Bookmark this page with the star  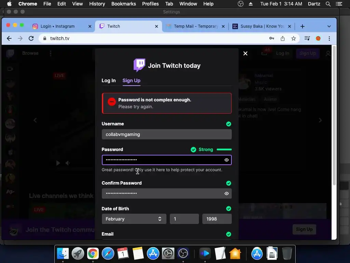(x=294, y=38)
